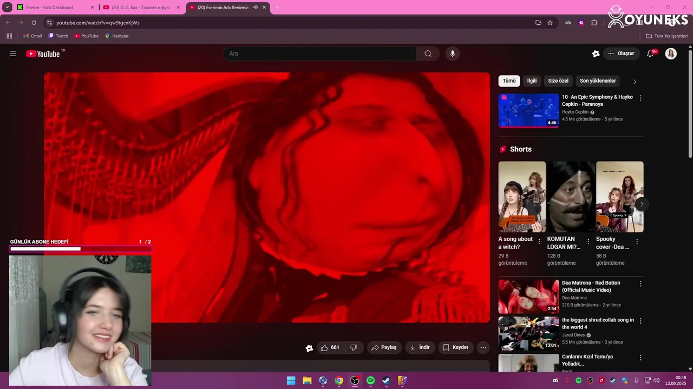This screenshot has height=389, width=693.
Task: Switch to the Bach Toccata YouTube tab
Action: pos(141,8)
